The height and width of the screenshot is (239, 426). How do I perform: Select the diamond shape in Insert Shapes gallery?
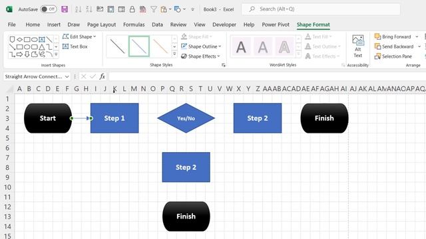click(19, 40)
